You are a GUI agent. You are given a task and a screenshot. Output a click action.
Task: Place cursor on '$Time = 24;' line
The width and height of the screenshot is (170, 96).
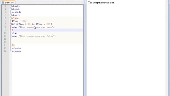(x=19, y=21)
